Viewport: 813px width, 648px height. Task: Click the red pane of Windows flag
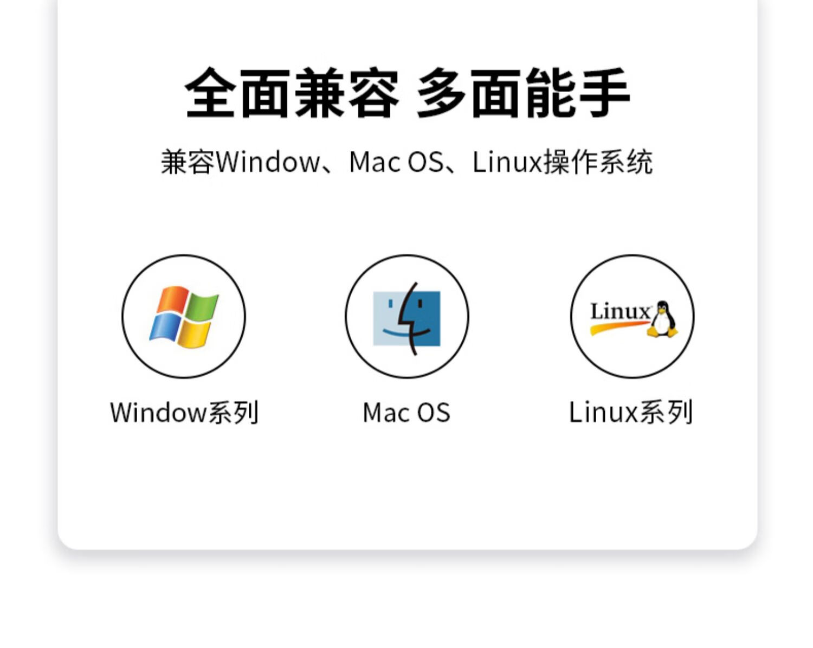(172, 300)
